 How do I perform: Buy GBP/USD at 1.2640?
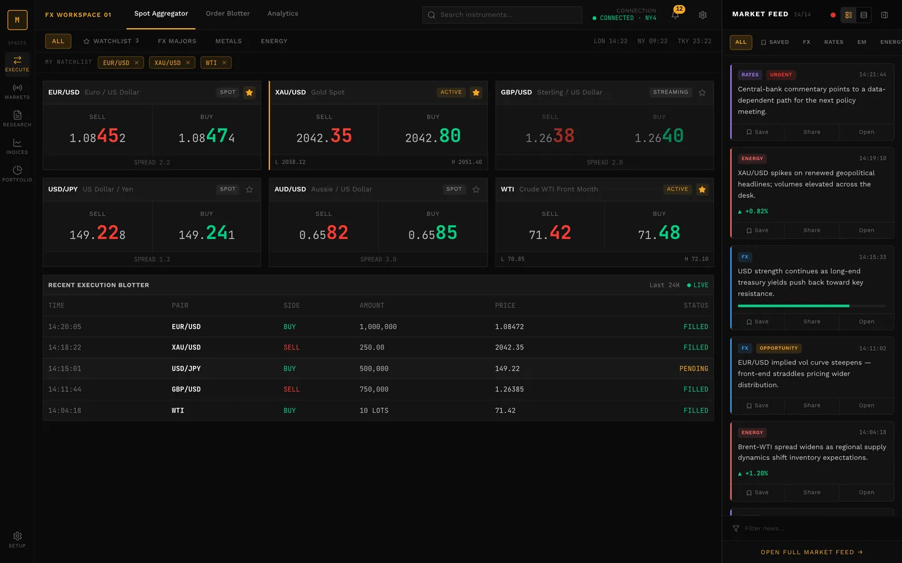pos(659,129)
